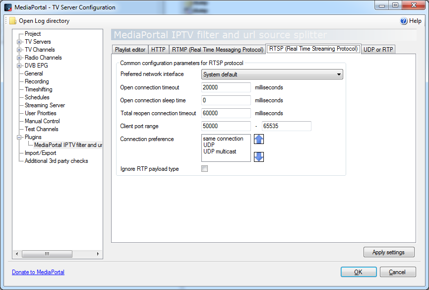This screenshot has height=290, width=429.
Task: Switch to the HTTP tab
Action: click(x=158, y=50)
